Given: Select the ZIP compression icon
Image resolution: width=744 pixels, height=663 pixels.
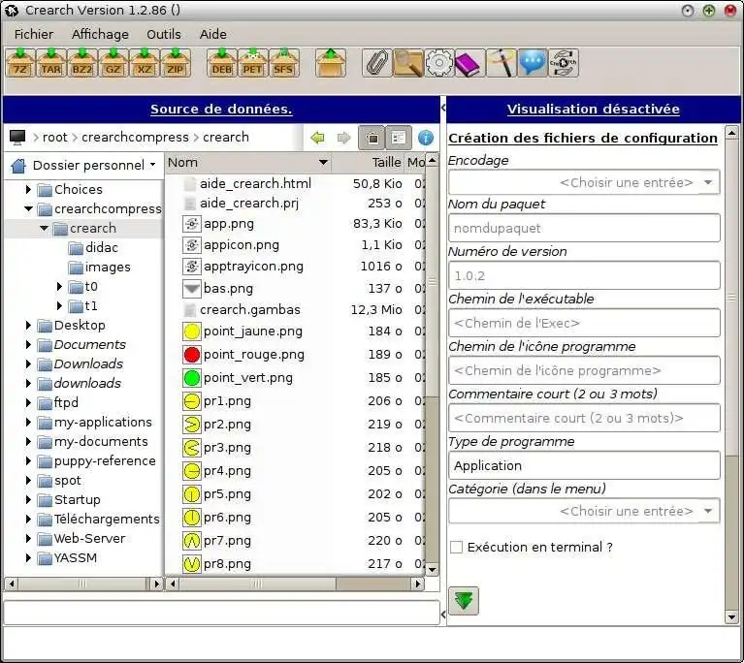Looking at the screenshot, I should (176, 64).
